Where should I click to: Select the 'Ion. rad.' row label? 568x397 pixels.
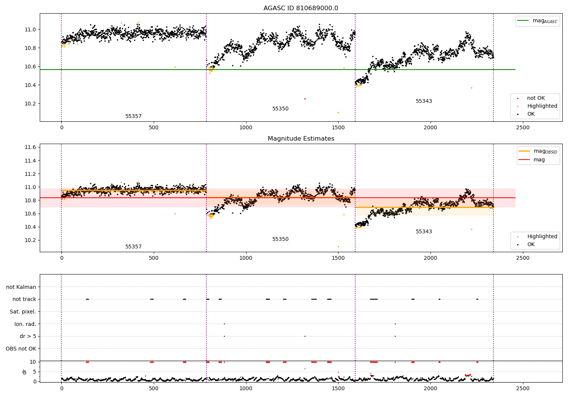25,324
